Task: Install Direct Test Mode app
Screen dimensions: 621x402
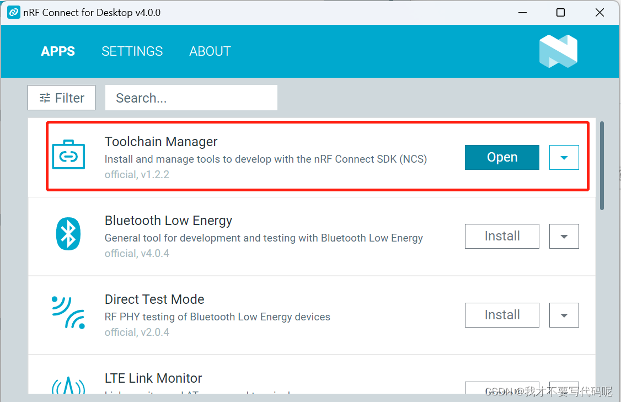Action: point(502,315)
